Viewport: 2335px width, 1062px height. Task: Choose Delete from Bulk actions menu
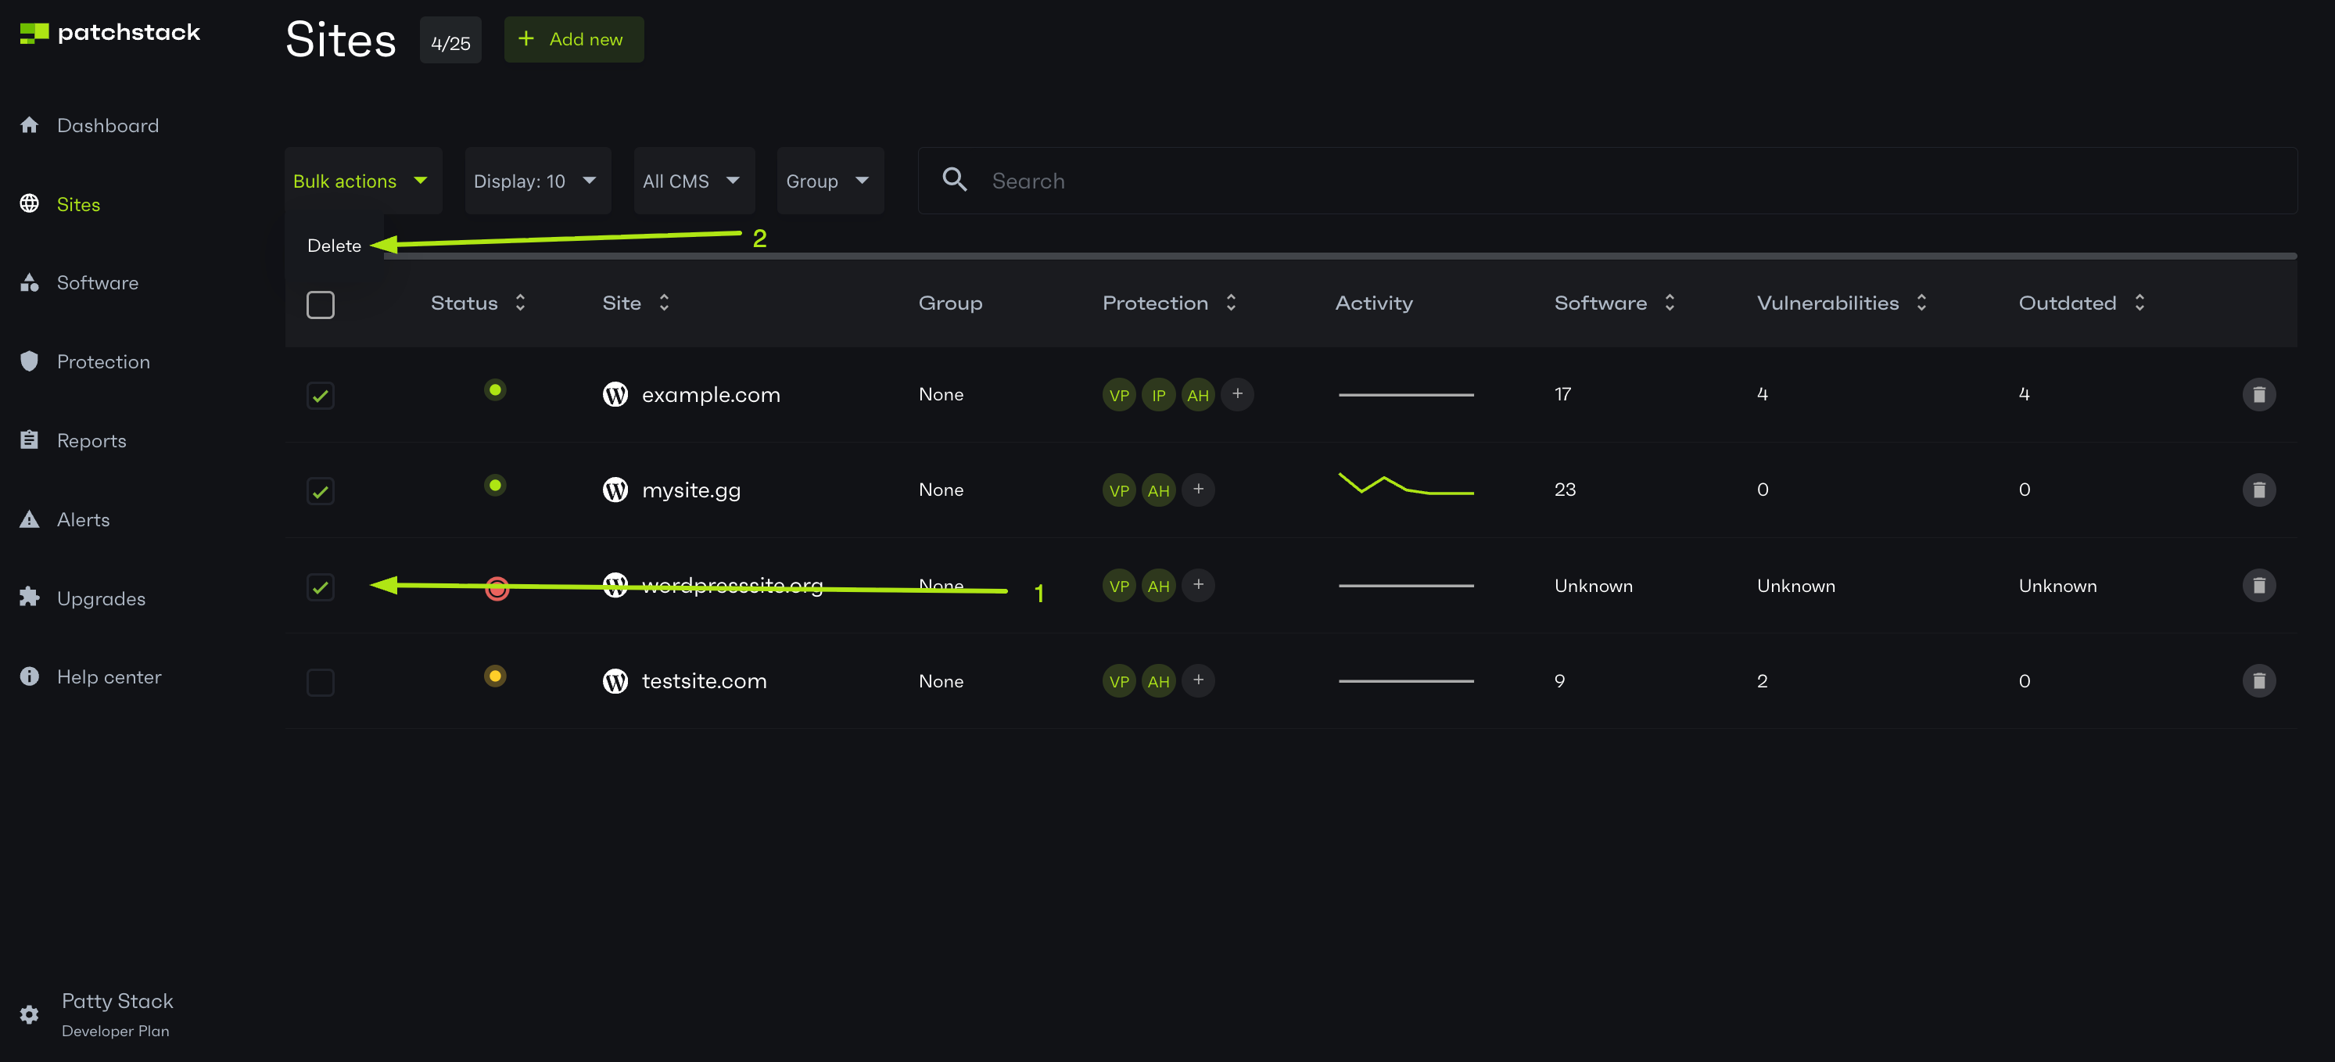(335, 246)
